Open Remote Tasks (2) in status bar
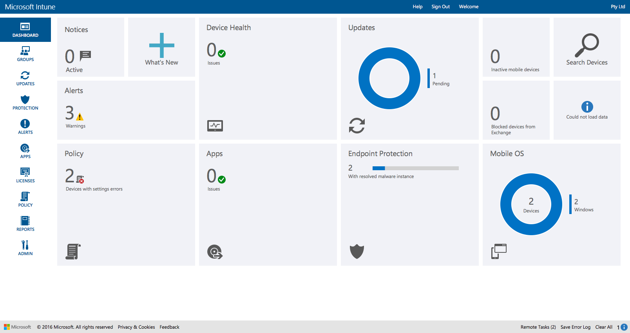The image size is (630, 333). [x=538, y=327]
